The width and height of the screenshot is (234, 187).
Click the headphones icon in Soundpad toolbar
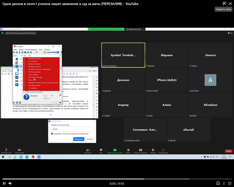(x=17, y=52)
